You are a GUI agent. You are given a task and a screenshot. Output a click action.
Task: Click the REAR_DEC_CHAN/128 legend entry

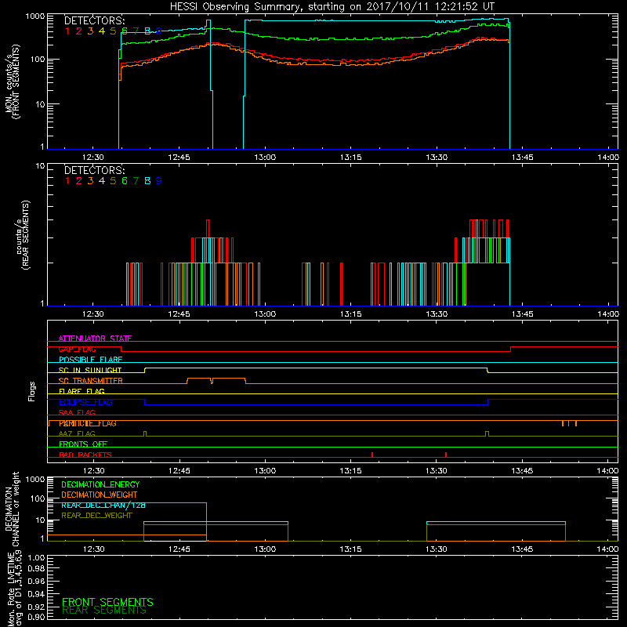103,505
